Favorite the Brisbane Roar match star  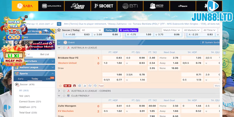click(60, 86)
